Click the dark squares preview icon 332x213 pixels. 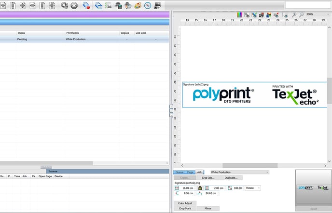pyautogui.click(x=262, y=14)
